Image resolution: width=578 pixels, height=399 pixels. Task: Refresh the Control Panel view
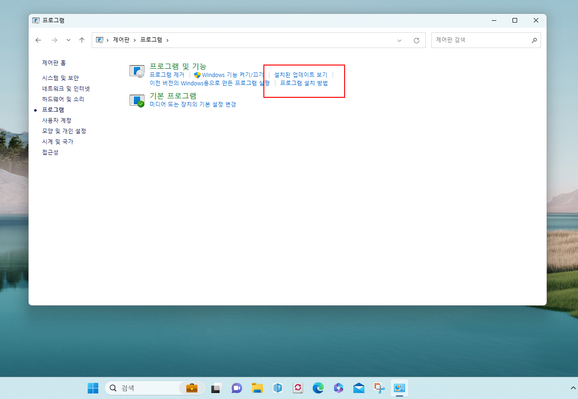pos(417,40)
